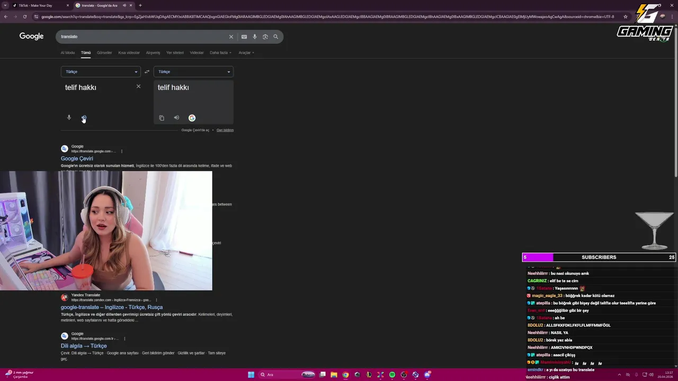The width and height of the screenshot is (678, 381).
Task: Mute the translate tab via speaker icon
Action: [124, 5]
